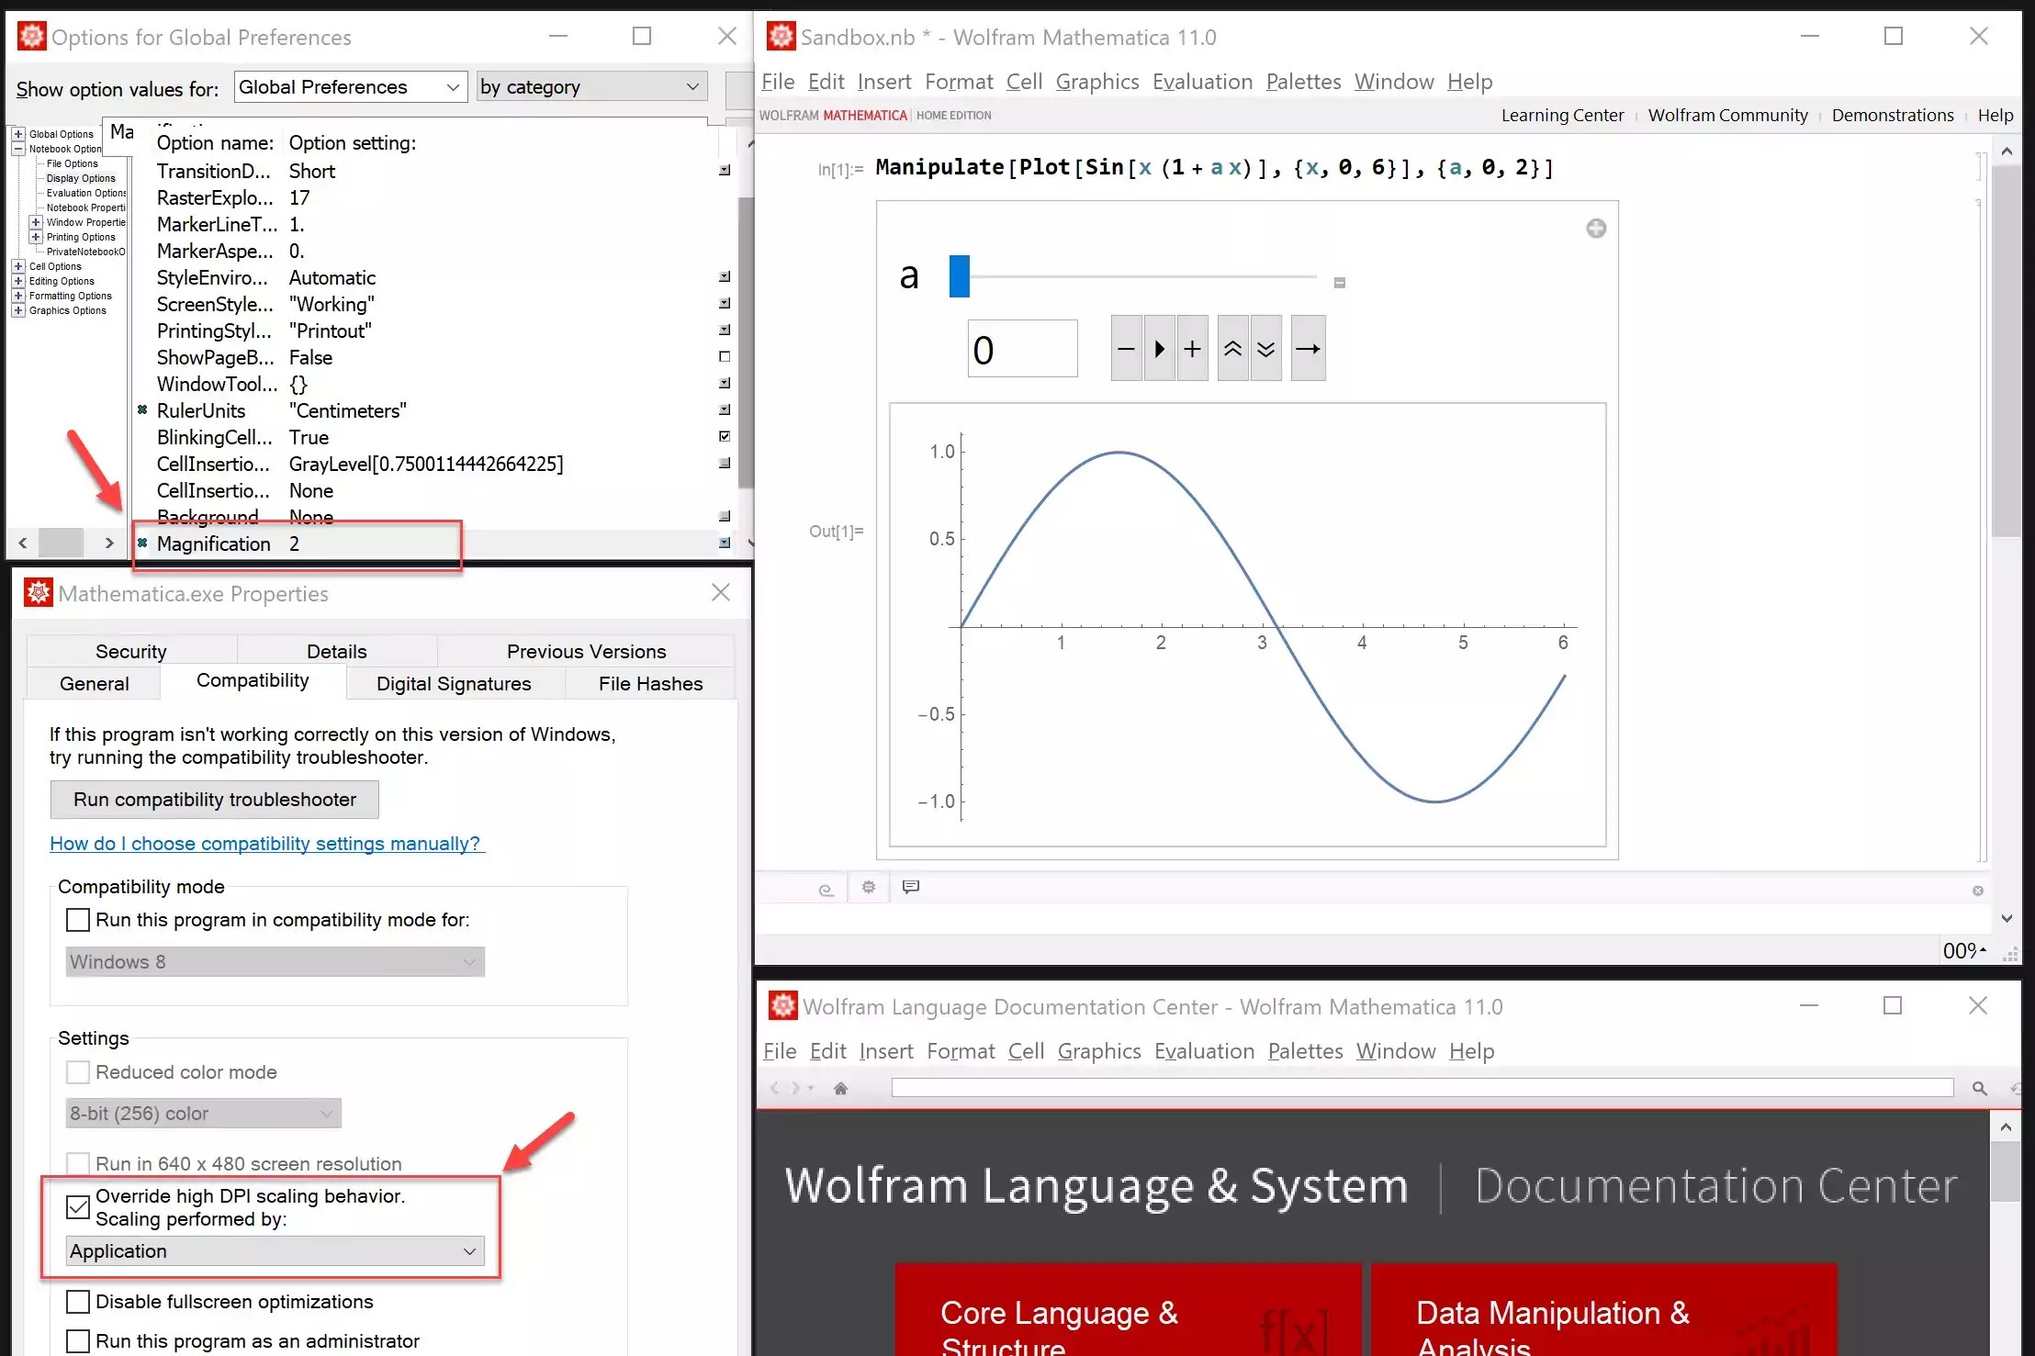
Task: Expand the Cell Options tree node
Action: pos(18,266)
